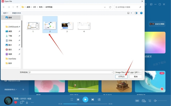171x106 pixels.
Task: Click the magnifier icon in search box
Action: 140,7
